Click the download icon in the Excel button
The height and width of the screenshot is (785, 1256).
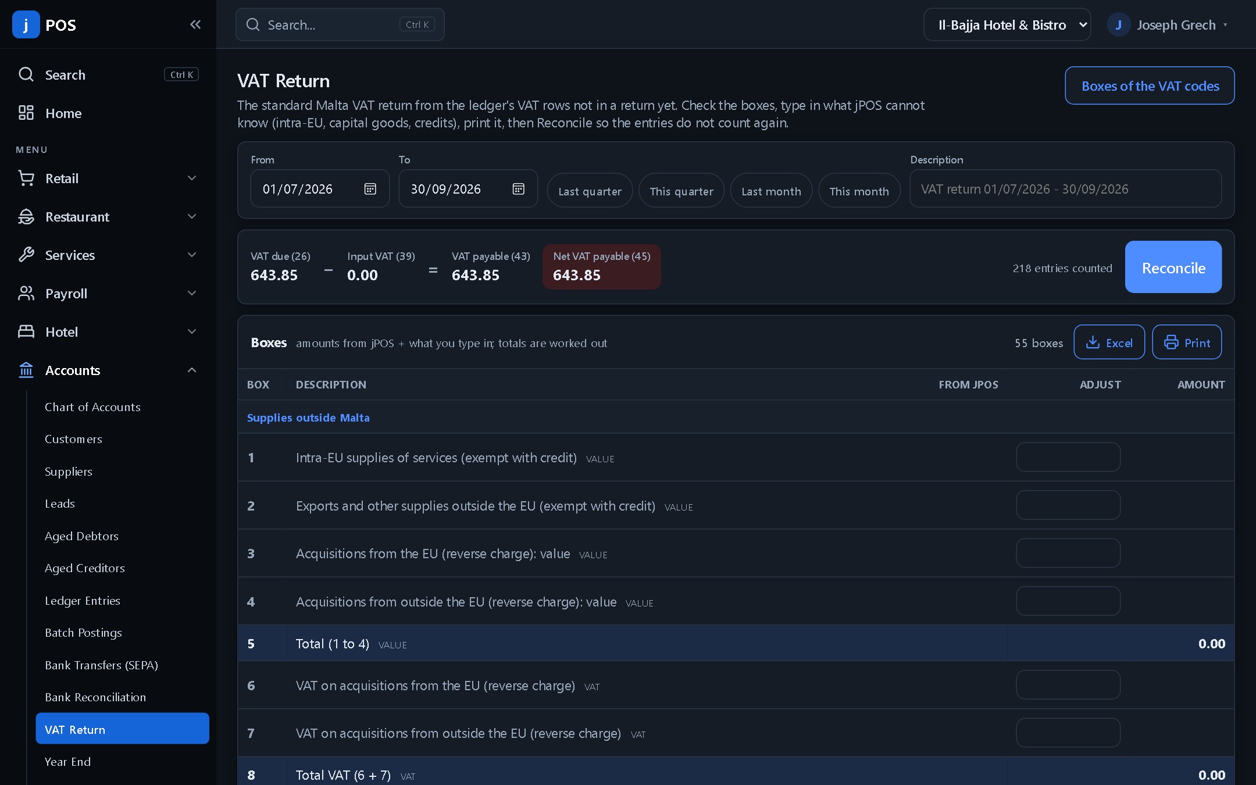coord(1093,342)
